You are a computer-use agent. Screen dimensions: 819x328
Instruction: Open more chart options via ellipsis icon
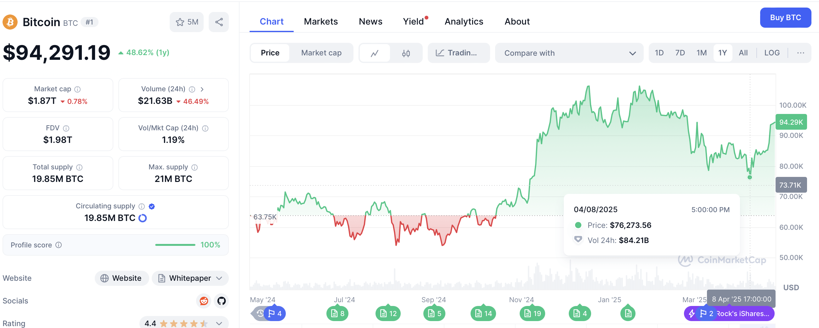800,53
